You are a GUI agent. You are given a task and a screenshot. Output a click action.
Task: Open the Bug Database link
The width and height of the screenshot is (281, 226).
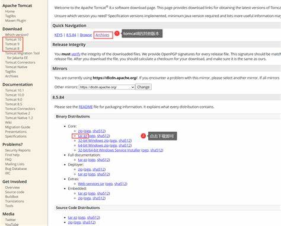coord(16,168)
